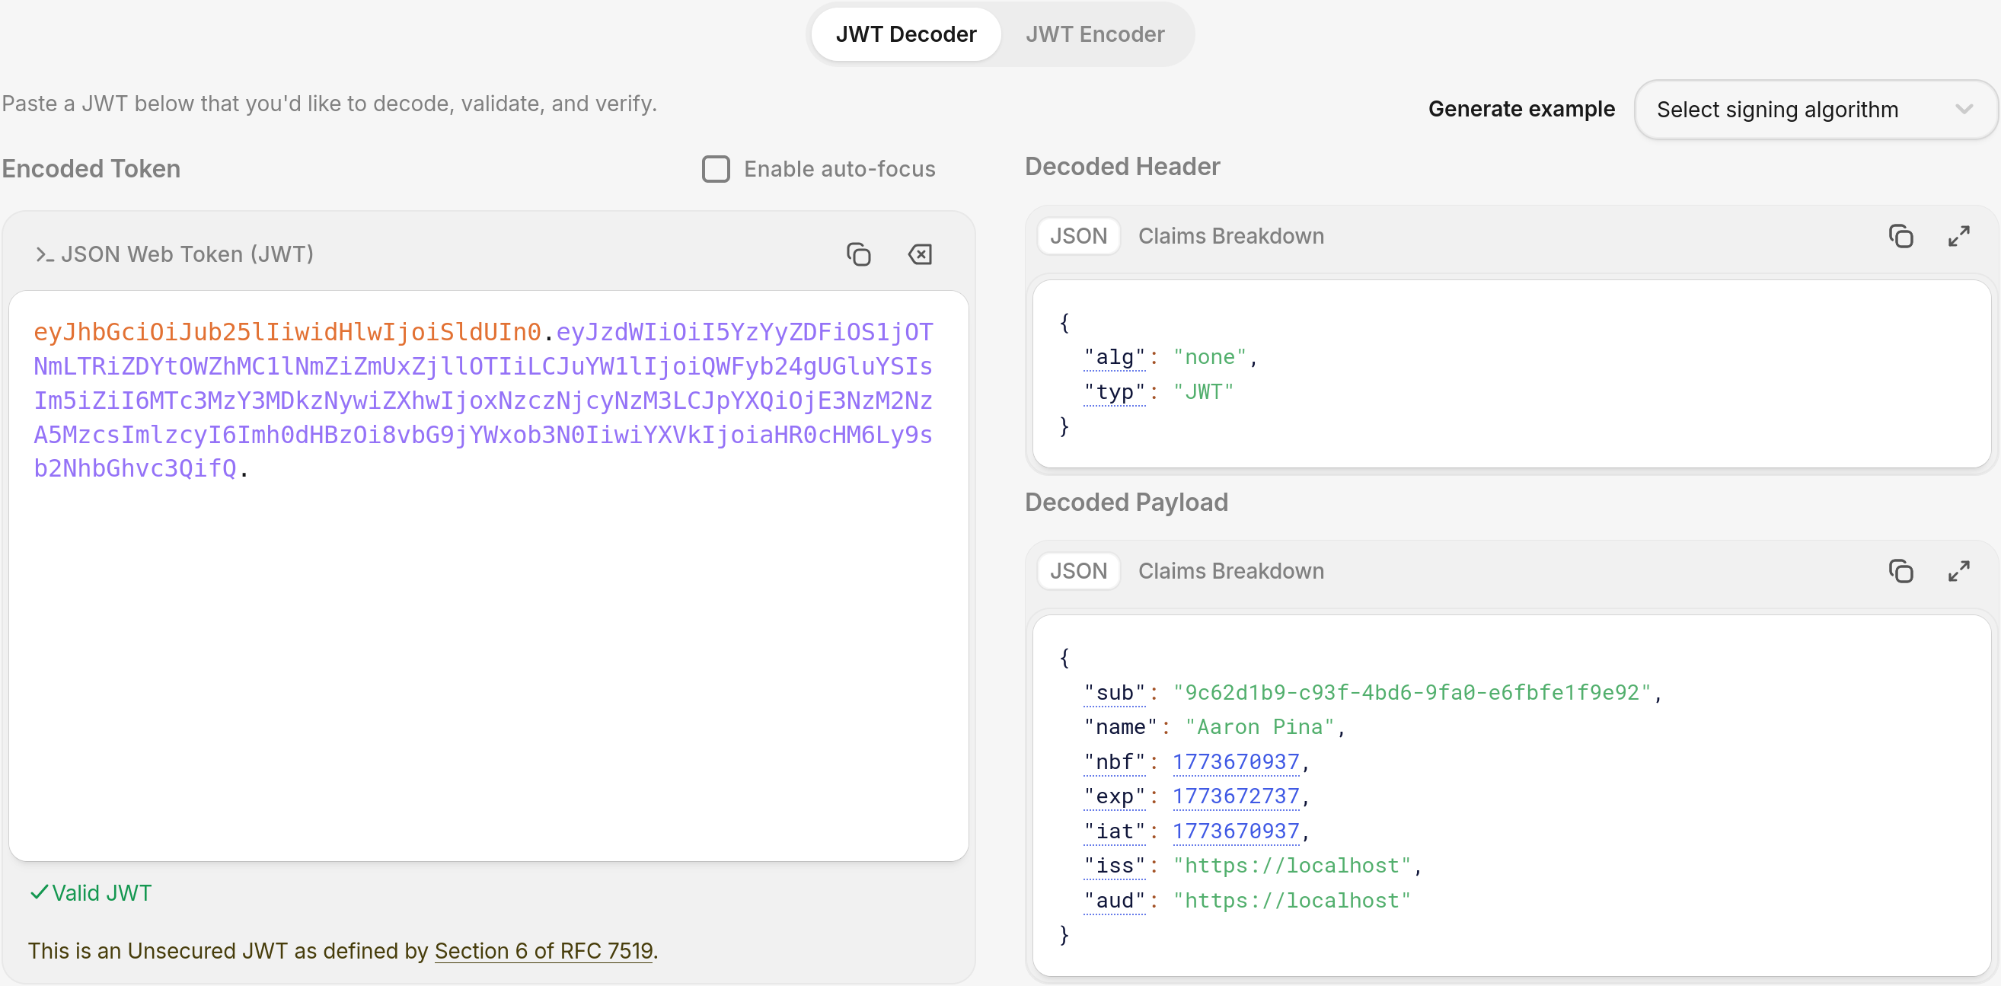The width and height of the screenshot is (2001, 986).
Task: Switch to the JWT Encoder tab
Action: coord(1094,34)
